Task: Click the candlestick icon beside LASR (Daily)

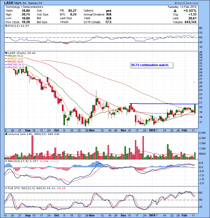Action: pyautogui.click(x=6, y=53)
